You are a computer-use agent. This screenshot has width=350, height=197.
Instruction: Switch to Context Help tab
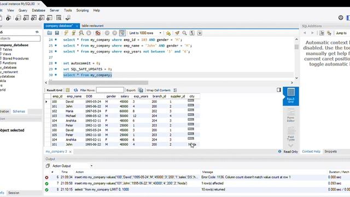coord(311,152)
